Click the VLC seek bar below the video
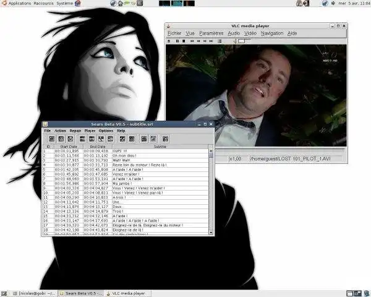371x297 pixels. [280, 150]
